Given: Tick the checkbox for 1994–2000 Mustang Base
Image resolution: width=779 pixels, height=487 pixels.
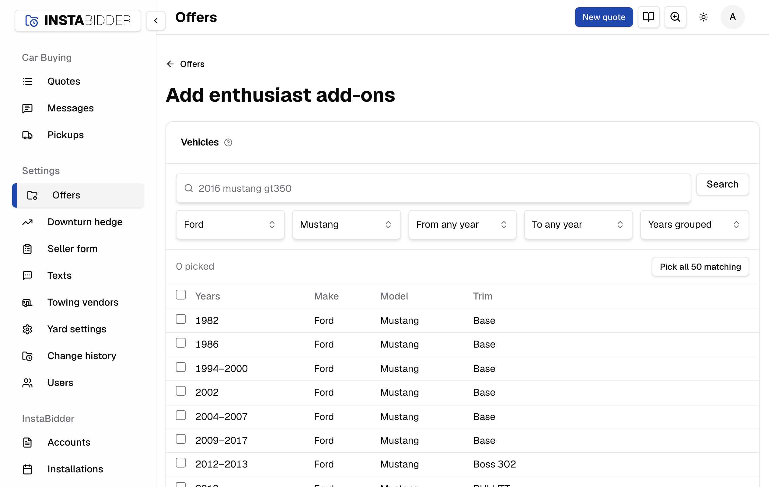Looking at the screenshot, I should pyautogui.click(x=180, y=367).
